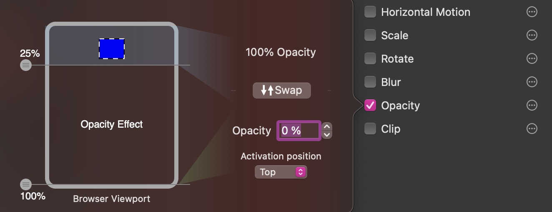
Task: Open options icon for Rotate effect
Action: (532, 59)
